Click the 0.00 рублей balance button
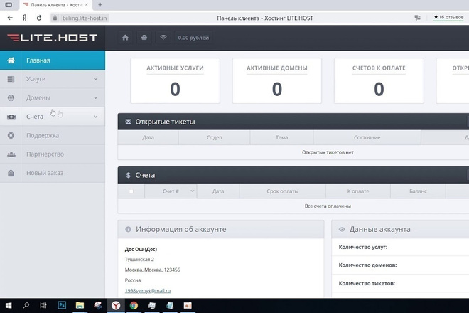The image size is (469, 313). coord(193,38)
